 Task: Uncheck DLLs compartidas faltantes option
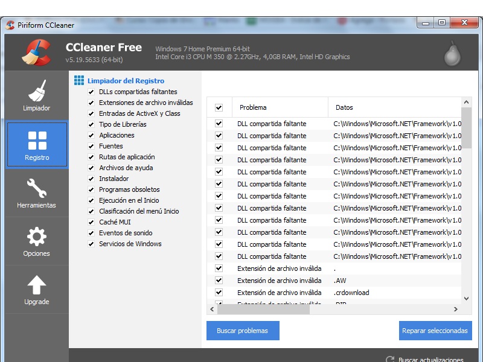coord(91,92)
